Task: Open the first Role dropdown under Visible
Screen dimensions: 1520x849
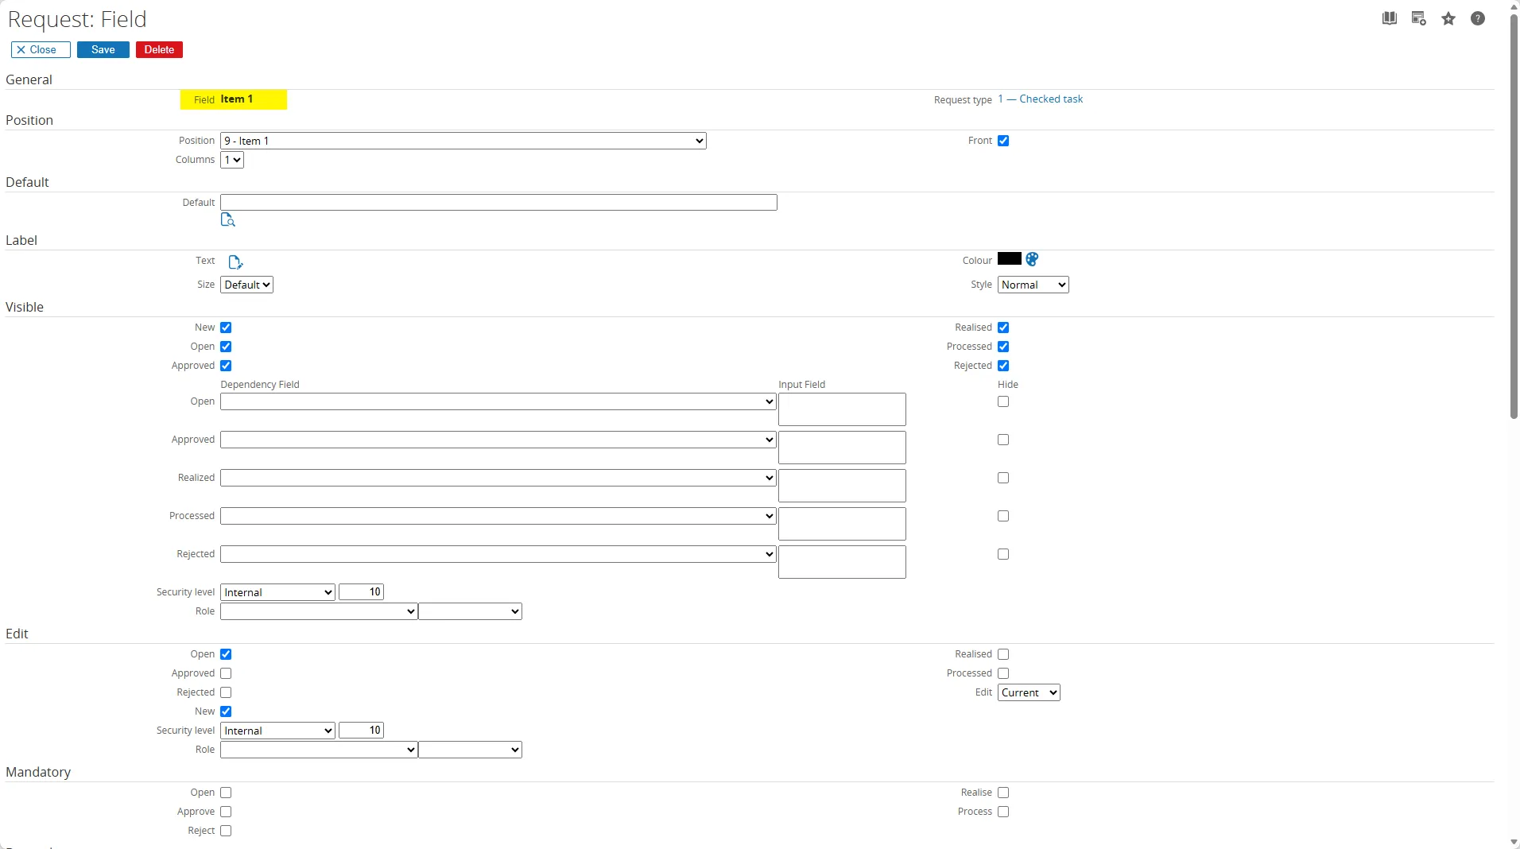Action: (319, 611)
